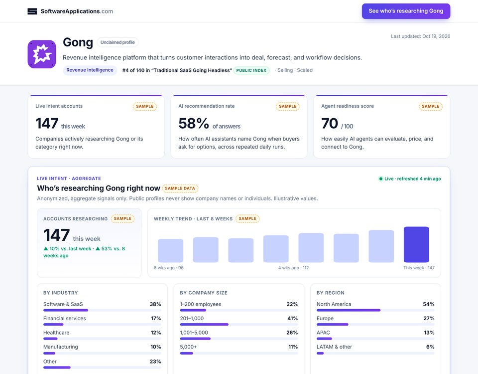Image resolution: width=478 pixels, height=374 pixels.
Task: Click the 70 / 100 score value
Action: [337, 124]
